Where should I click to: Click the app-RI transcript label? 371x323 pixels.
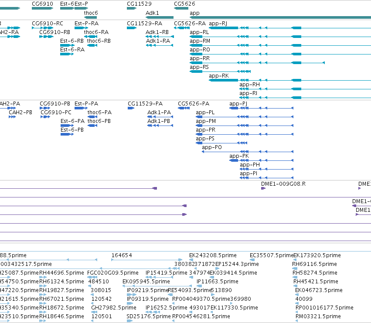(x=248, y=93)
